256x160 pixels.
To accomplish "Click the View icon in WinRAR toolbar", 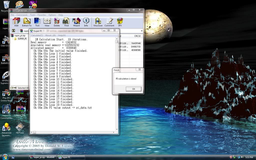I will 47,22.
